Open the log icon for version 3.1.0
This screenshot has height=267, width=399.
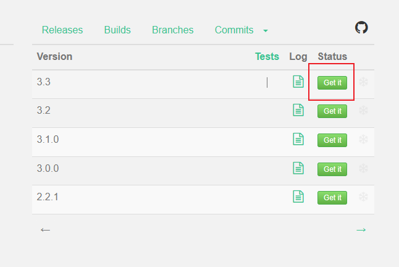(298, 139)
